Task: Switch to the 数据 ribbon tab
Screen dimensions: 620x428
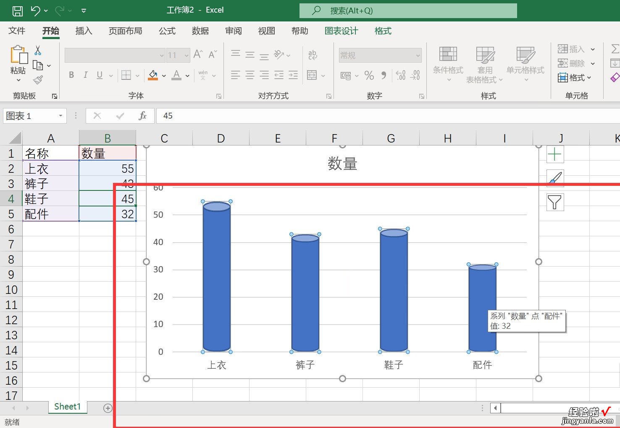Action: (200, 31)
